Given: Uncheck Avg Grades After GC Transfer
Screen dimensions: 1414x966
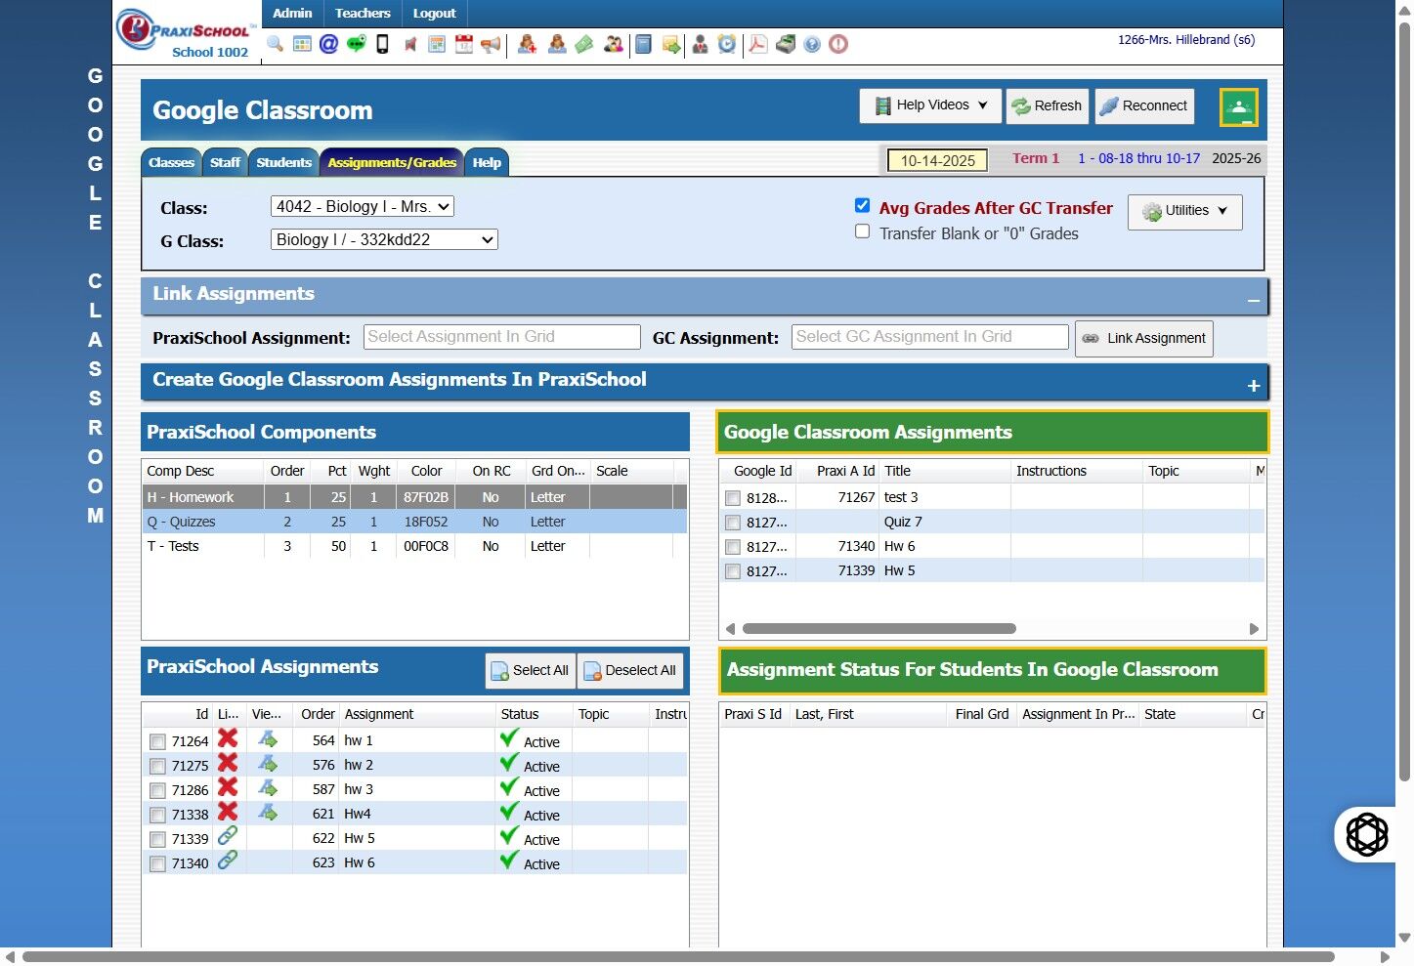Looking at the screenshot, I should point(862,206).
